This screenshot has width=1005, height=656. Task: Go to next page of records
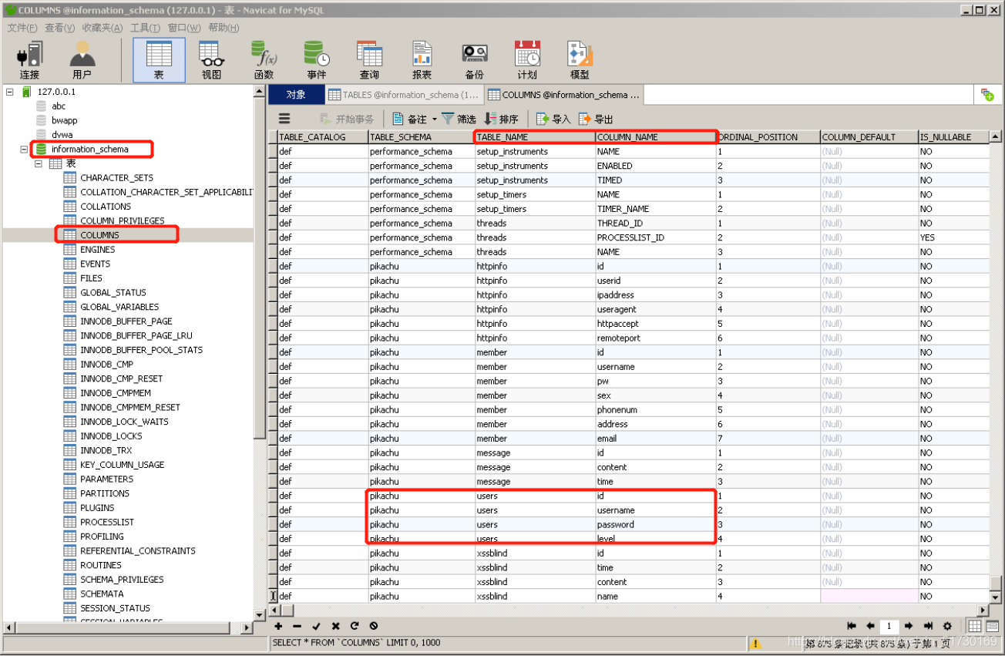909,626
